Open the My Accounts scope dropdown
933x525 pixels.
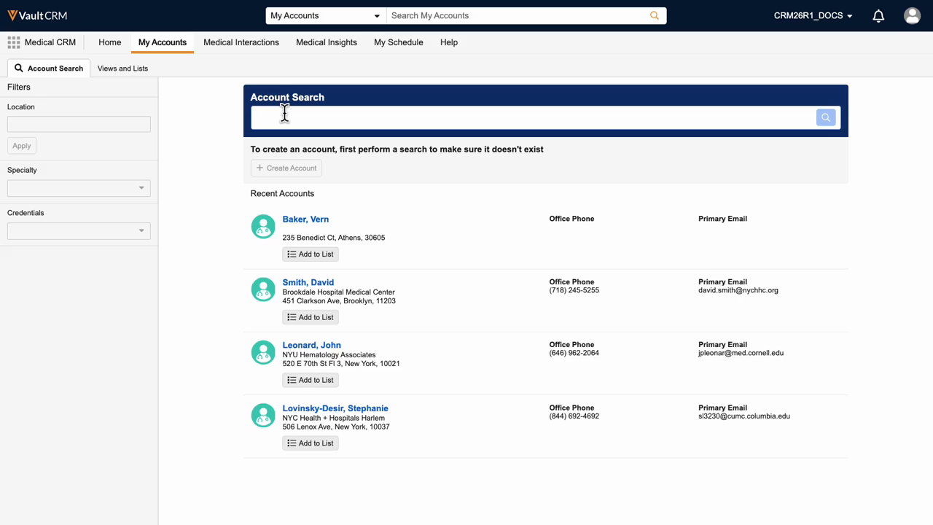point(325,15)
